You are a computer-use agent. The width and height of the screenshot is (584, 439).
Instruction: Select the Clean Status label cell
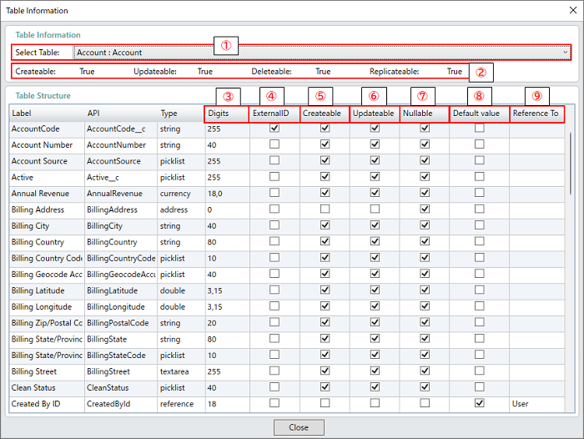pos(47,388)
